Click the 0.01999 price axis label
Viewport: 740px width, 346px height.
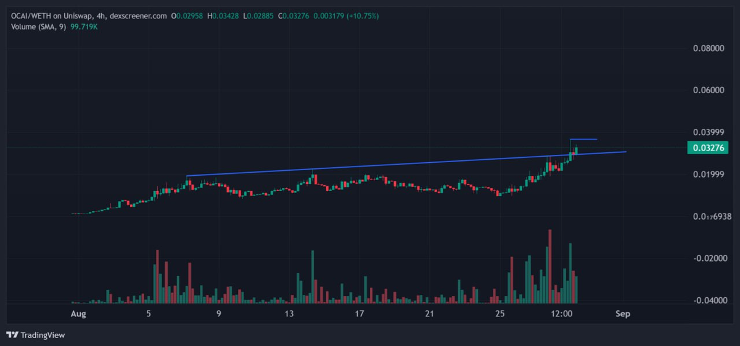(x=709, y=175)
